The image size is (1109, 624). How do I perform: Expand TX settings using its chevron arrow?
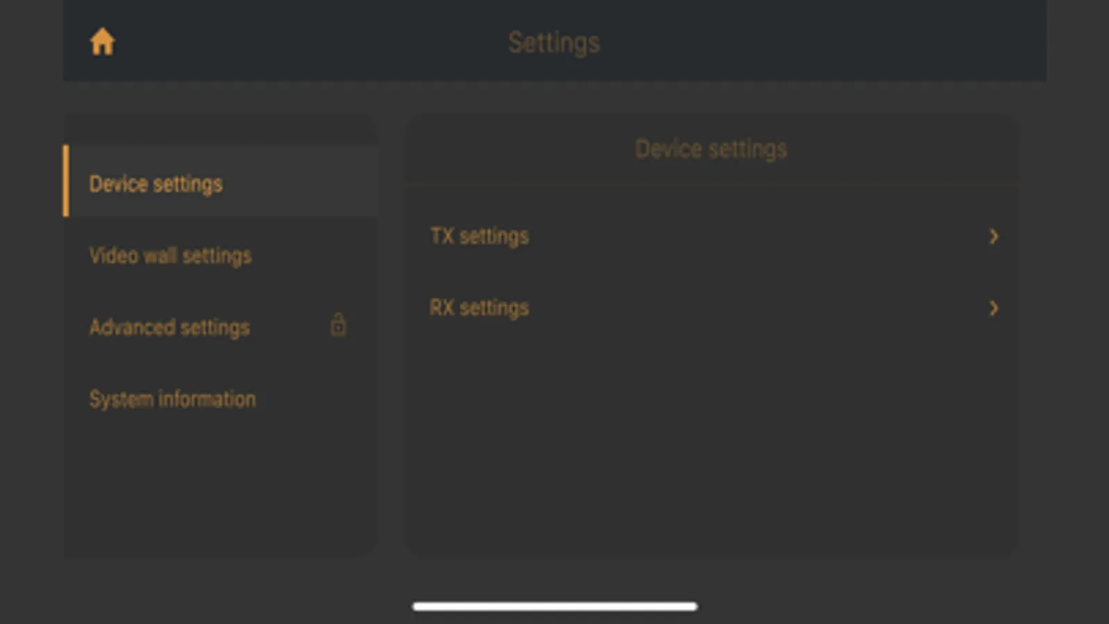click(x=993, y=236)
